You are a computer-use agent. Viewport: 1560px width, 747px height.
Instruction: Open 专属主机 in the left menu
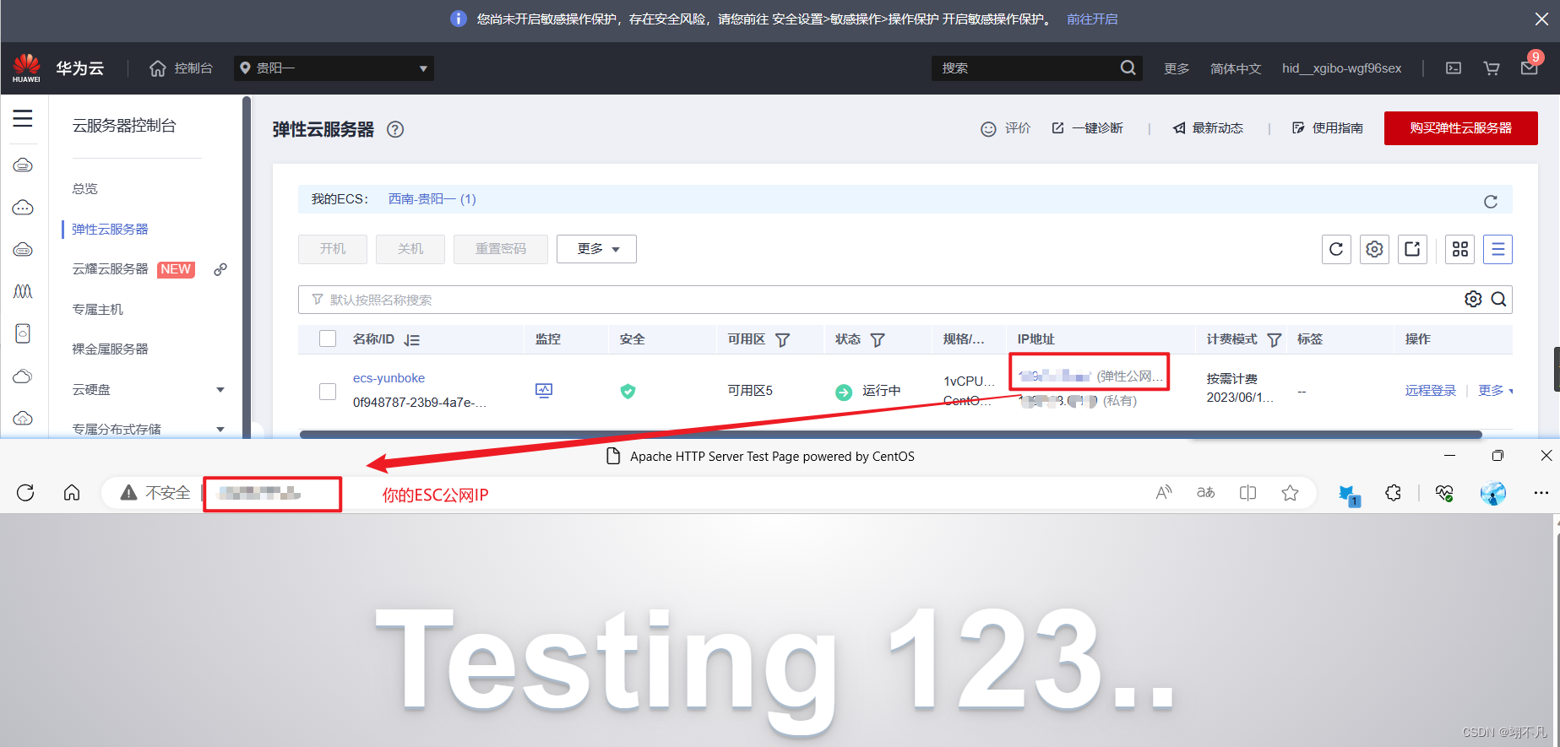[x=98, y=309]
